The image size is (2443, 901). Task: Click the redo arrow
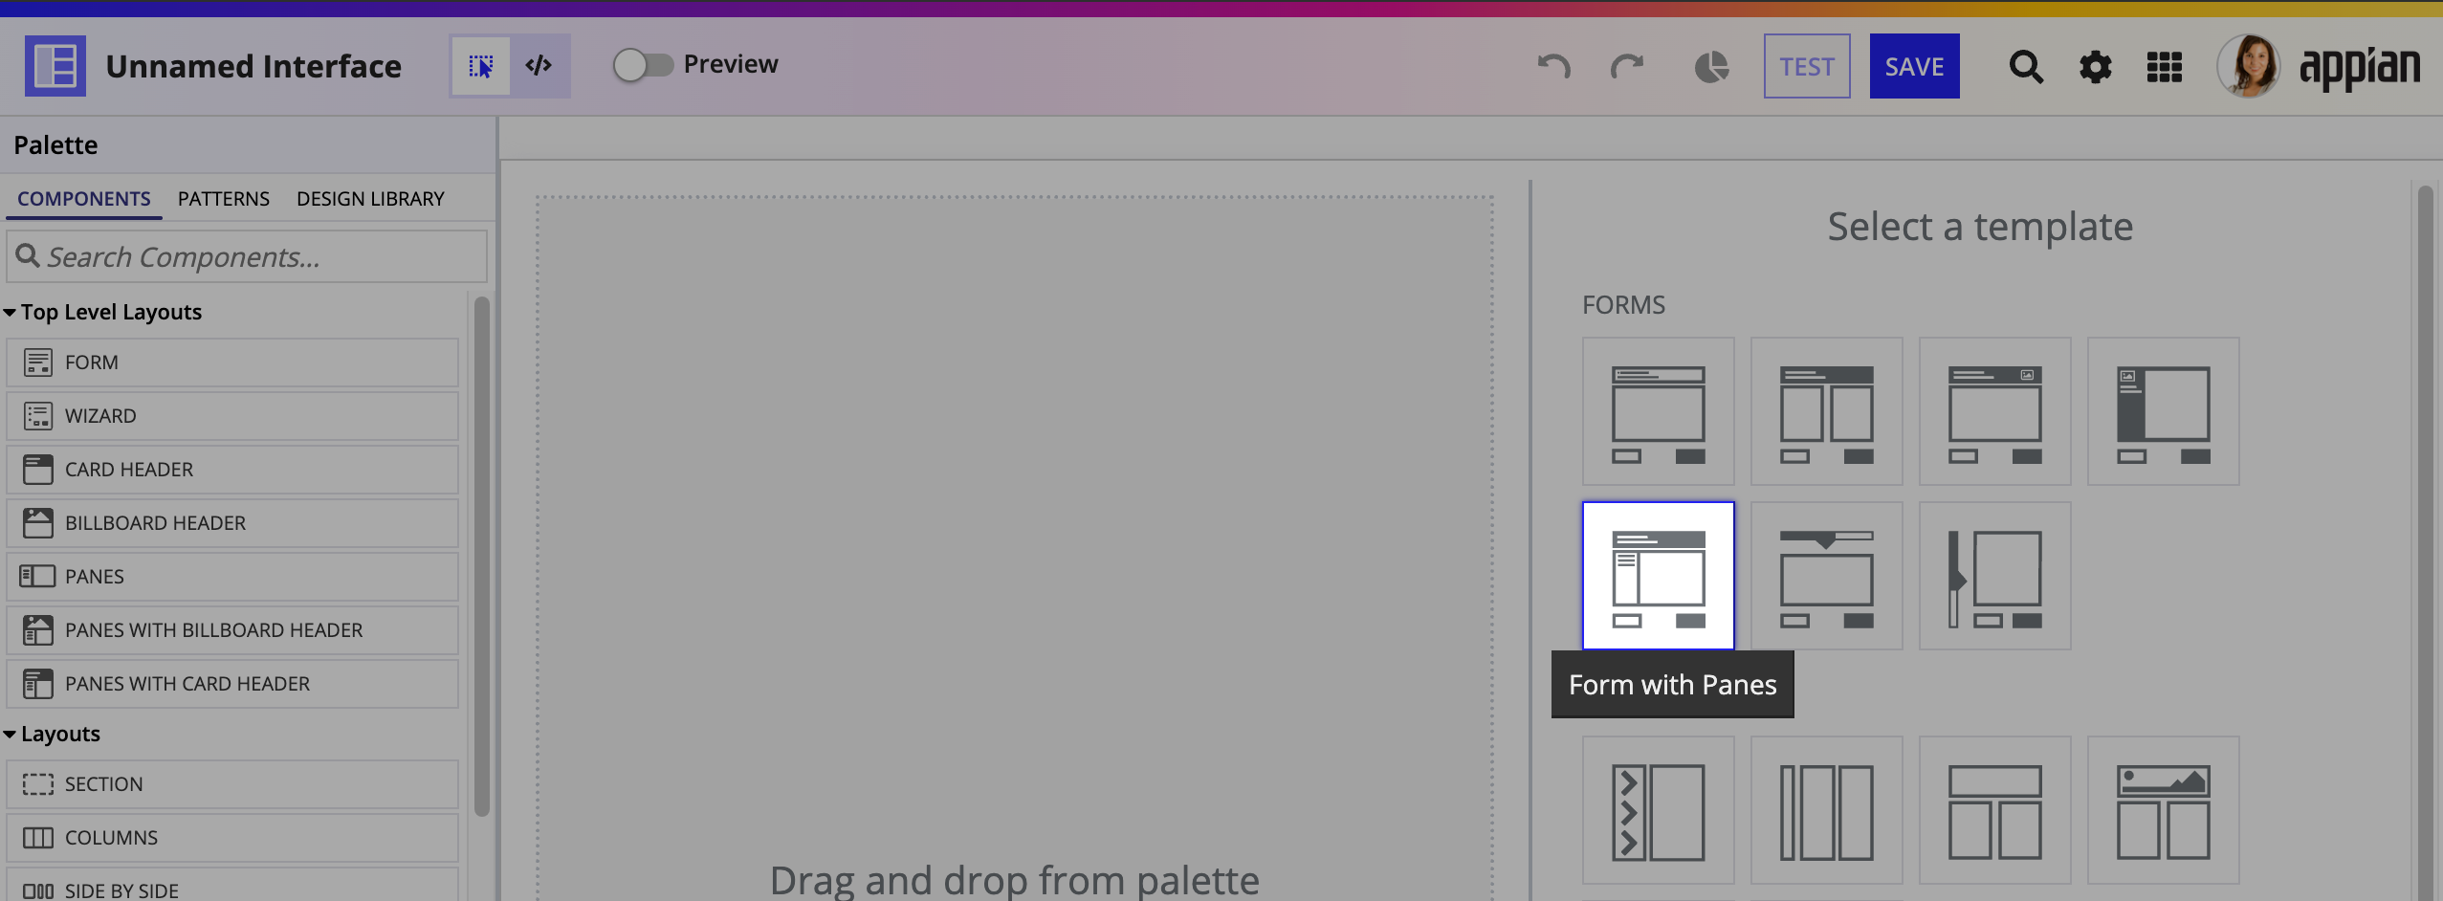pyautogui.click(x=1627, y=67)
